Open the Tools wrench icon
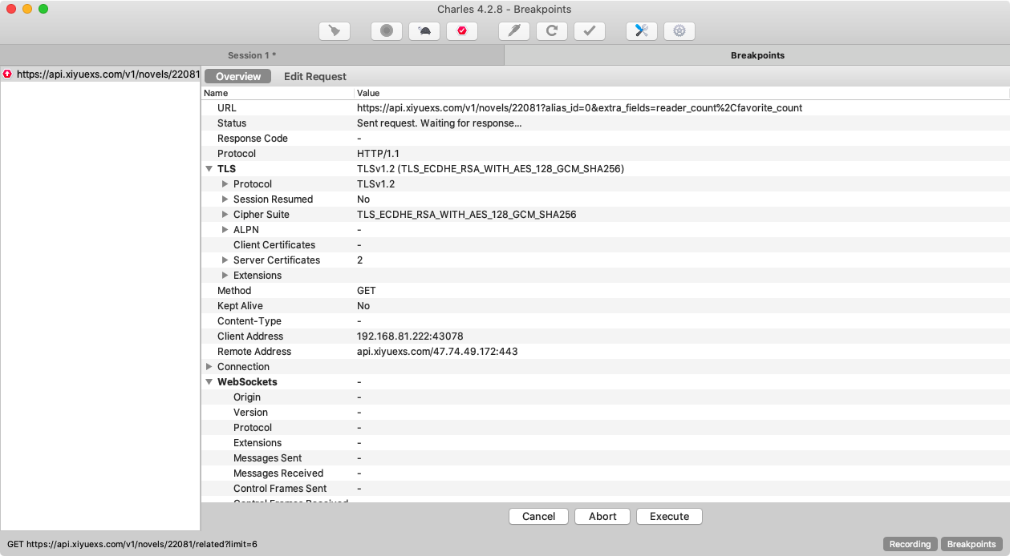The image size is (1010, 556). pos(642,30)
